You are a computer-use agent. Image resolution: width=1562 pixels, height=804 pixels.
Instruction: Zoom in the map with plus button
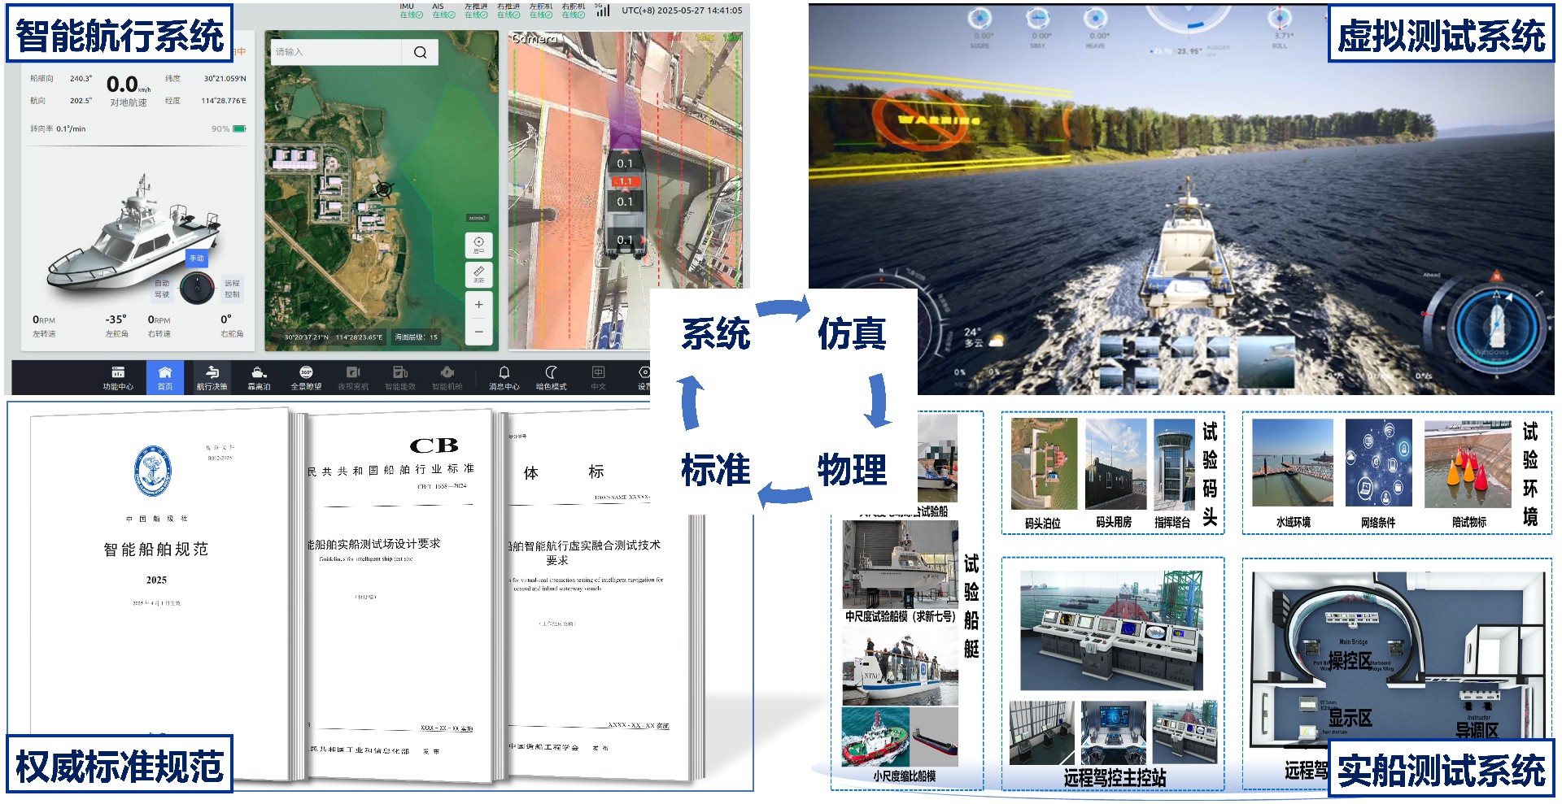[x=478, y=305]
